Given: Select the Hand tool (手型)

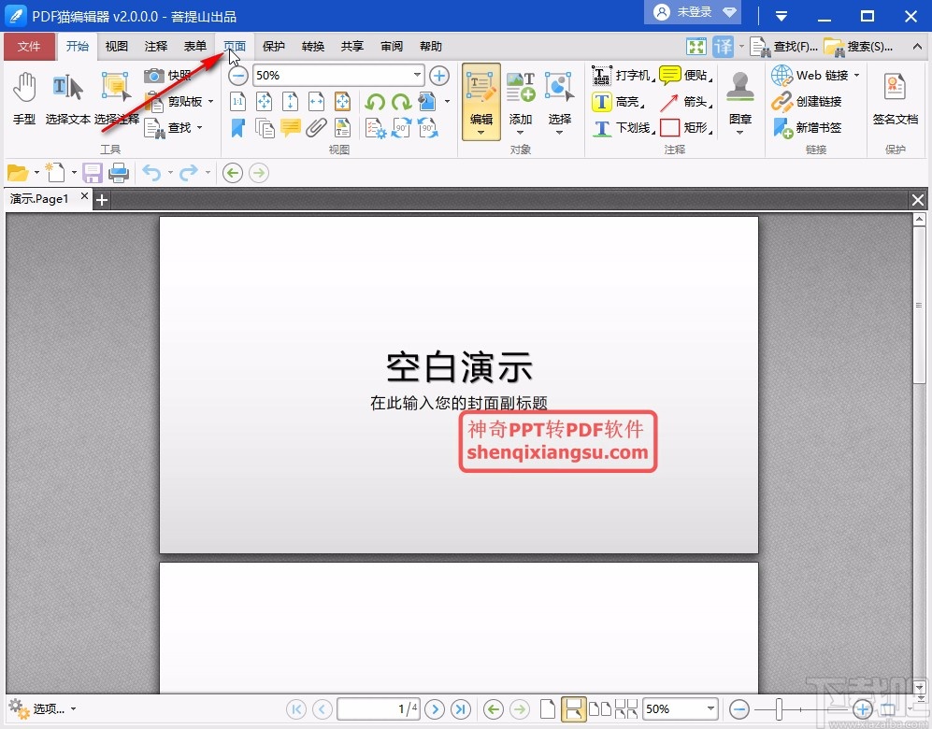Looking at the screenshot, I should pos(23,98).
